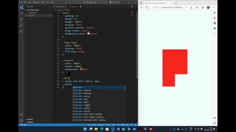Click the VS Code command center search box
The height and width of the screenshot is (132, 236).
90,2
